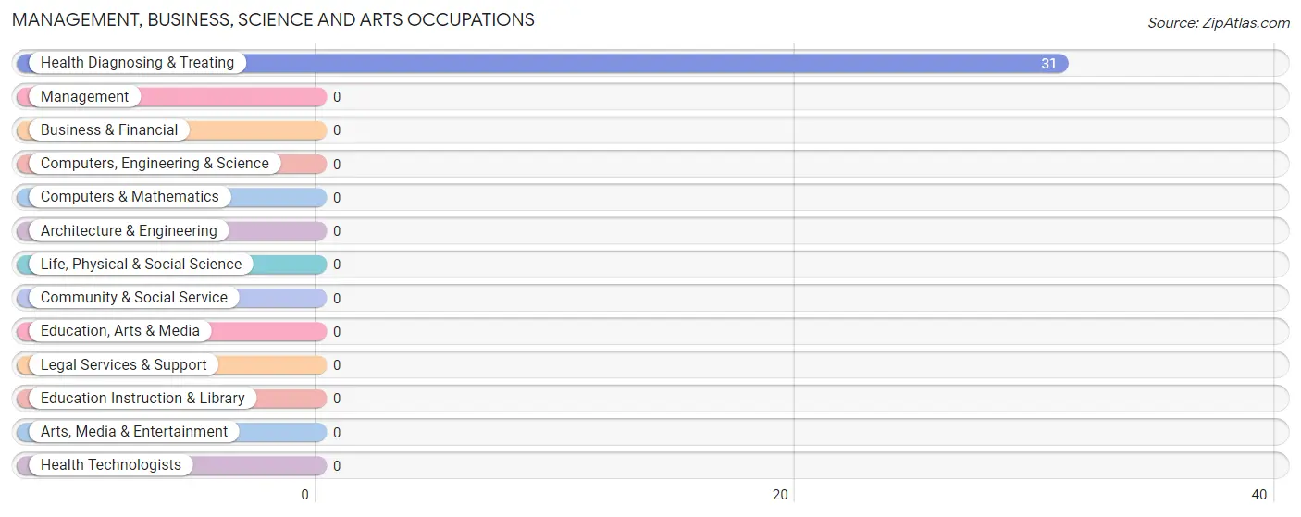1301x517 pixels.
Task: Click the Business & Financial label
Action: coord(109,129)
